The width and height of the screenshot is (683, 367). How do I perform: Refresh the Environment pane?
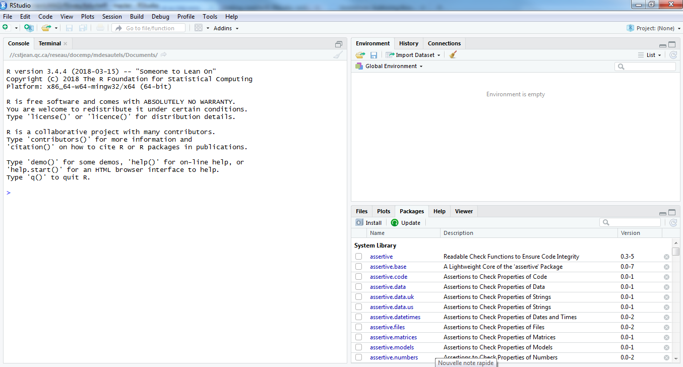[x=672, y=54]
